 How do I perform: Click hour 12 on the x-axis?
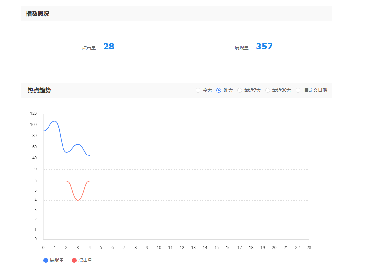(x=182, y=248)
